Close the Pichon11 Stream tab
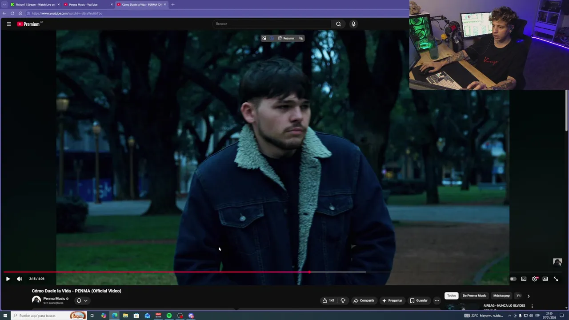This screenshot has height=320, width=569. (x=58, y=4)
